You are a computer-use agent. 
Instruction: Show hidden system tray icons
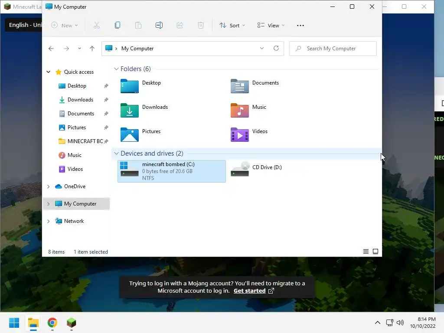(x=378, y=323)
